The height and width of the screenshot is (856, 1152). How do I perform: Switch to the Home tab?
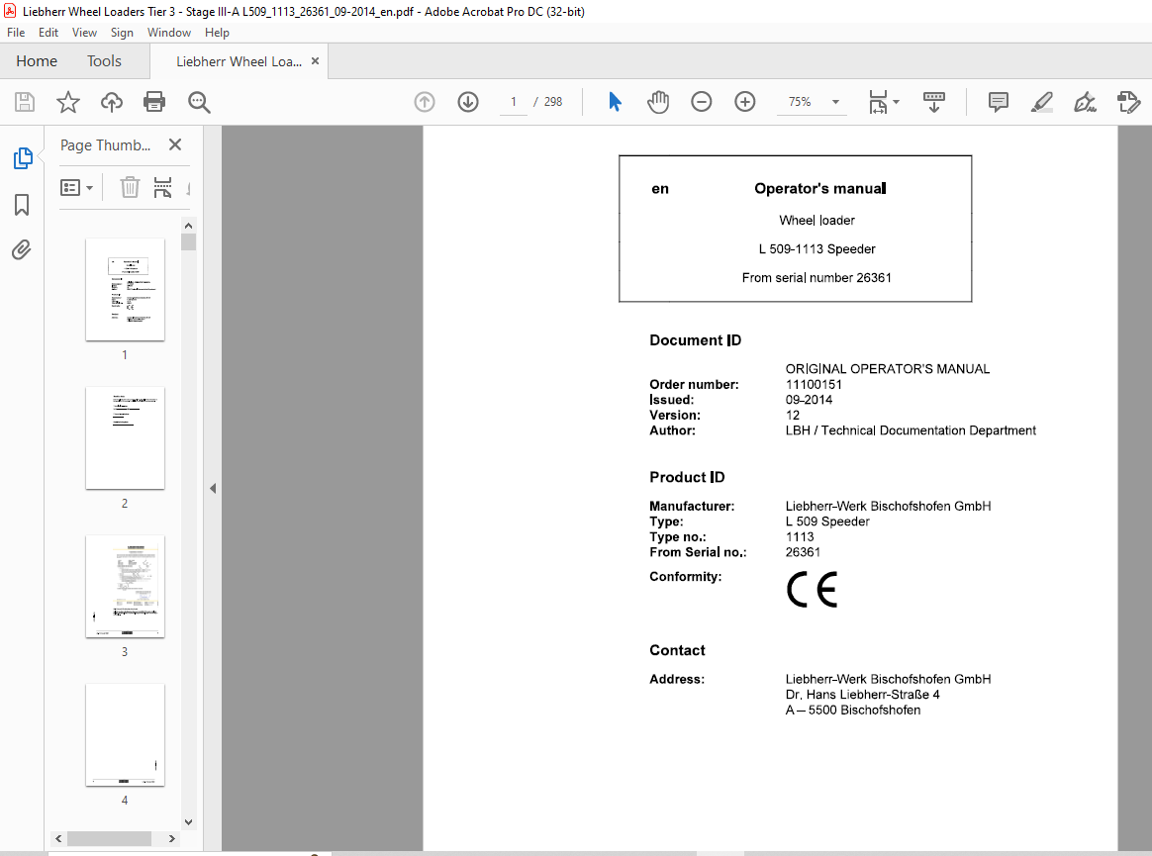[x=37, y=61]
